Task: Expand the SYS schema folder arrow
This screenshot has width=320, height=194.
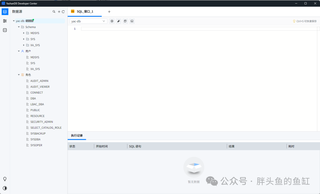Action: pos(24,39)
